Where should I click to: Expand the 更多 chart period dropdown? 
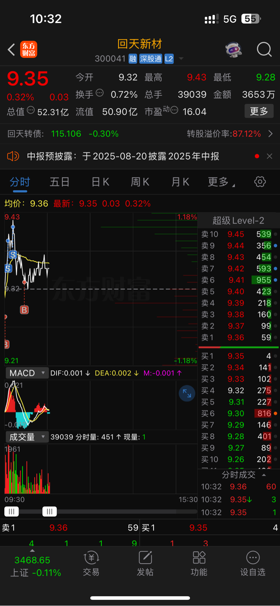(221, 182)
